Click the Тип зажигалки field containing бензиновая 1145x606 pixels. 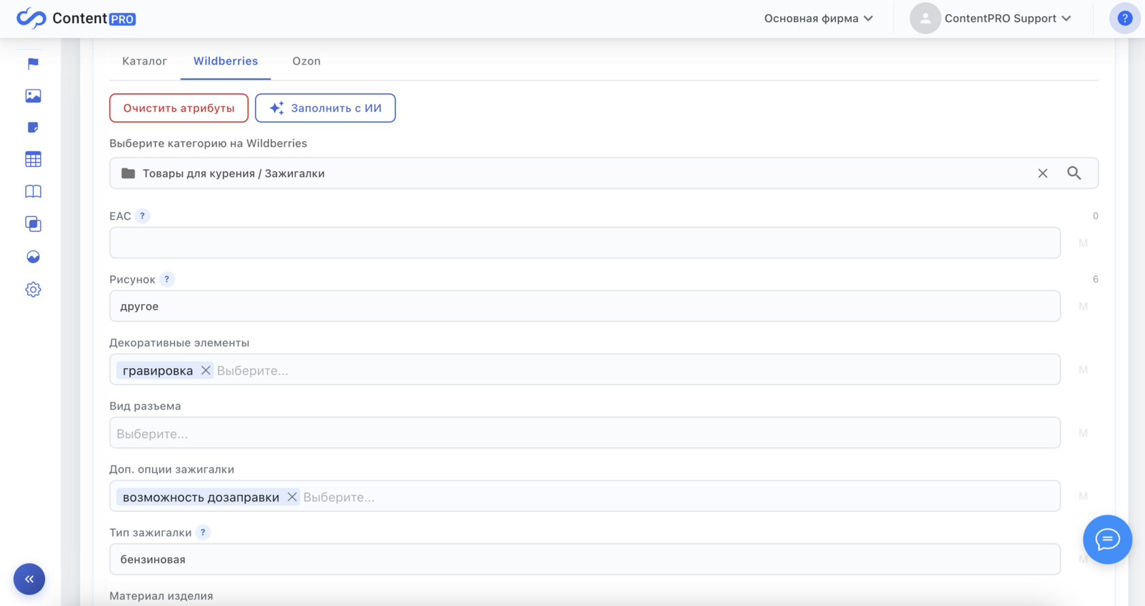coord(585,559)
